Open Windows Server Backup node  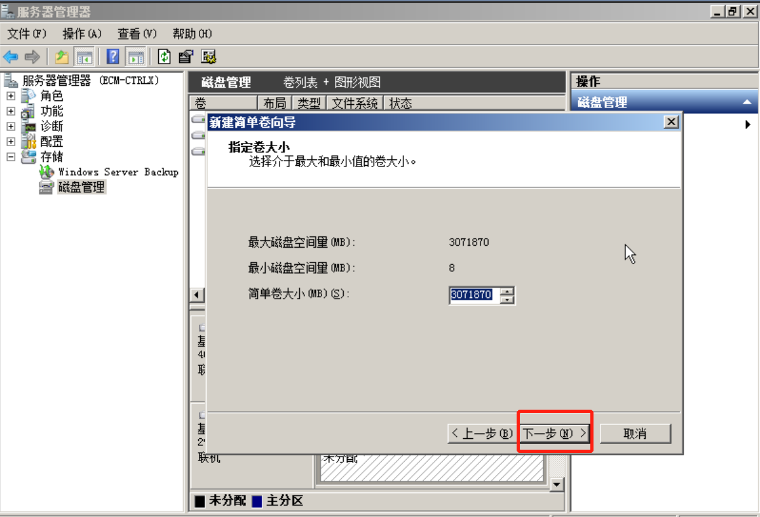tap(118, 172)
